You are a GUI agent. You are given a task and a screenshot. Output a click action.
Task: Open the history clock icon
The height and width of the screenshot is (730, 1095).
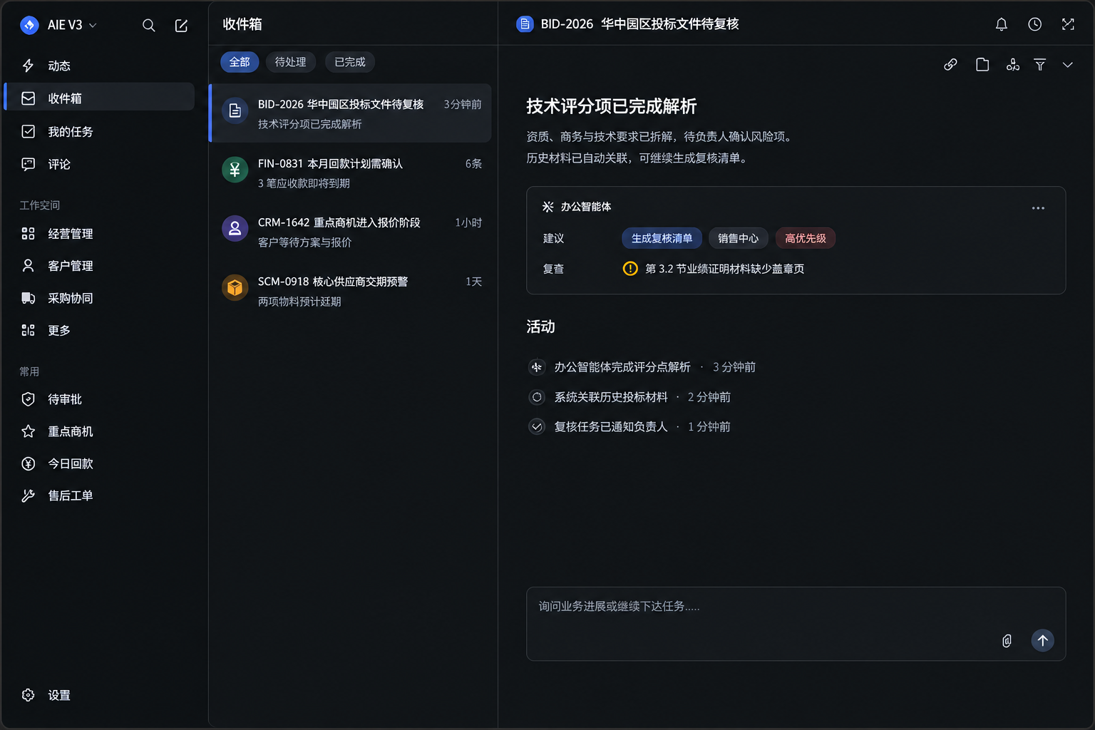(x=1034, y=24)
